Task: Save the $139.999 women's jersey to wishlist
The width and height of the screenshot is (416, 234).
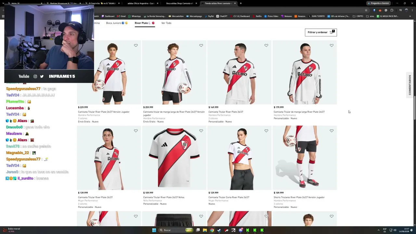Action: click(136, 131)
